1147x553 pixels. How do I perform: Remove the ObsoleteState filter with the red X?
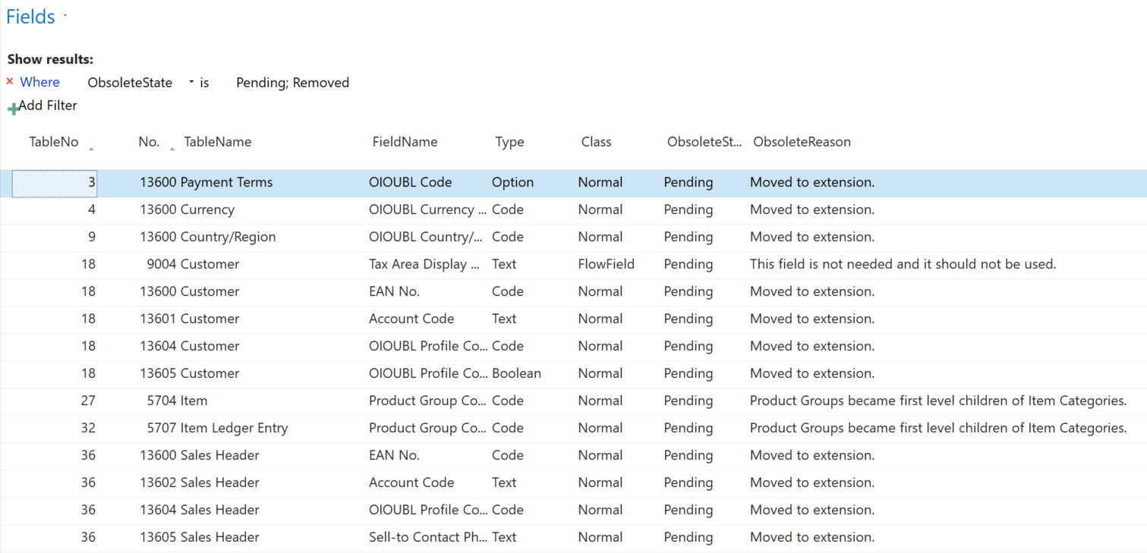pyautogui.click(x=10, y=81)
